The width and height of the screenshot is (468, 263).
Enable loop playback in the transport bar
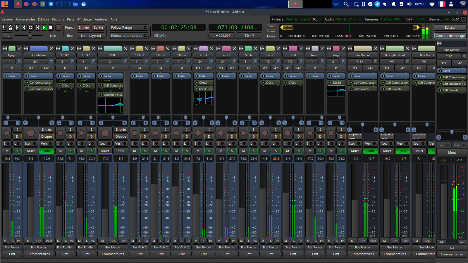point(30,27)
